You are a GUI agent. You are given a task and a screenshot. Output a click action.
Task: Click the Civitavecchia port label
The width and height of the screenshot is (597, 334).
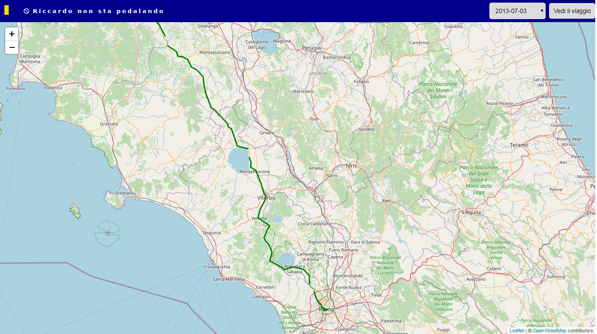tap(217, 267)
